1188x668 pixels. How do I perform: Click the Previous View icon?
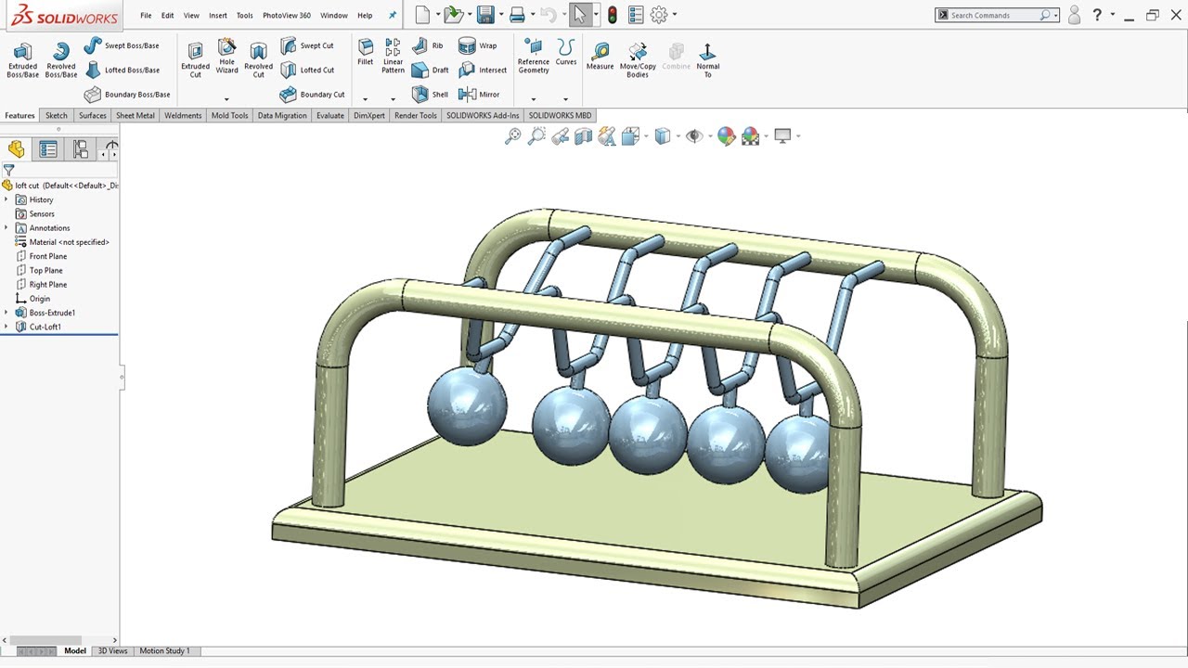click(560, 136)
